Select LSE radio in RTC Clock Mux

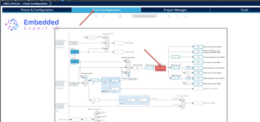click(107, 43)
